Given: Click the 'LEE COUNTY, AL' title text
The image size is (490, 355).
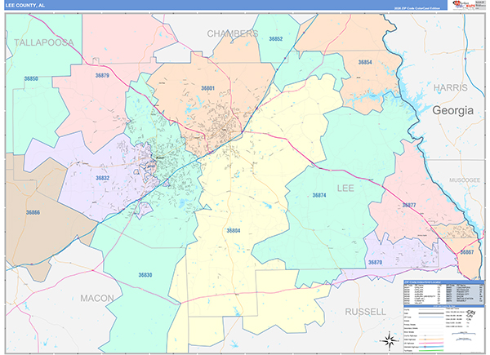Looking at the screenshot, I should coord(25,6).
